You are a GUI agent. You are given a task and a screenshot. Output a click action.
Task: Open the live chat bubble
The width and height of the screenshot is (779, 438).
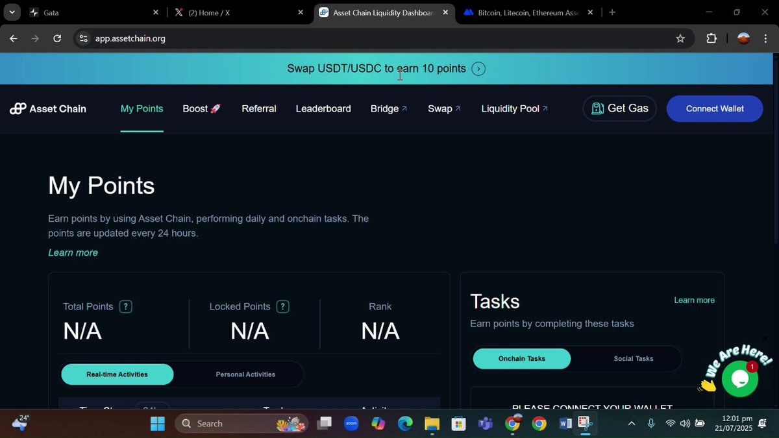point(739,378)
